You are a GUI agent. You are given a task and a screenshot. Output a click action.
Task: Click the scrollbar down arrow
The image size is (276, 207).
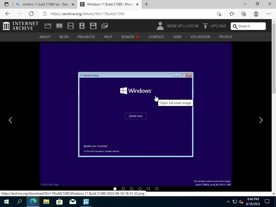click(x=274, y=194)
